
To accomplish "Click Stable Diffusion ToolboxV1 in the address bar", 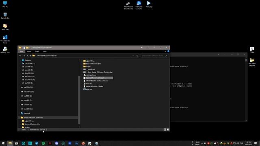I will pos(47,56).
